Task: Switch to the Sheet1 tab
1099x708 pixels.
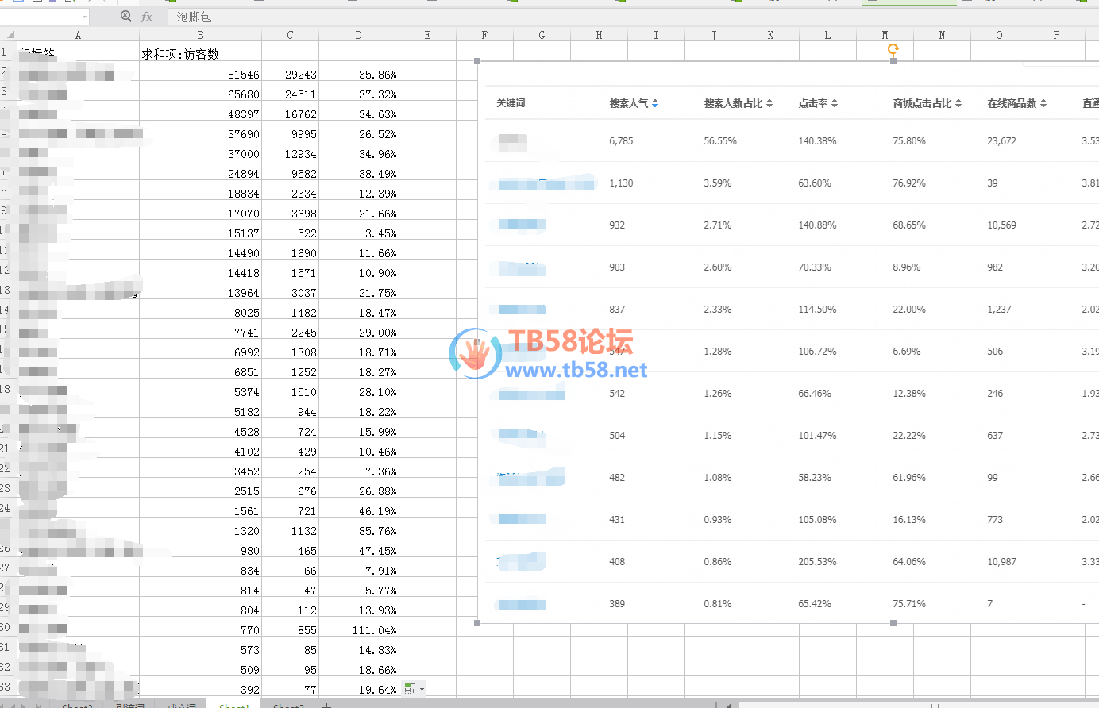Action: tap(234, 705)
